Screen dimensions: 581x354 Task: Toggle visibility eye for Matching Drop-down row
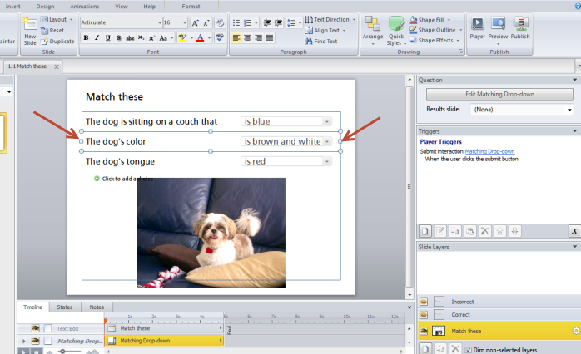[x=36, y=341]
